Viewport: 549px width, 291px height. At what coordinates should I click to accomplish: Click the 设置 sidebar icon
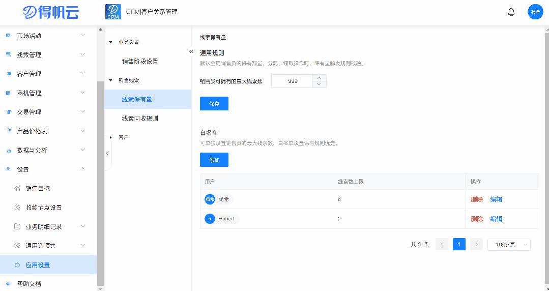(9, 169)
